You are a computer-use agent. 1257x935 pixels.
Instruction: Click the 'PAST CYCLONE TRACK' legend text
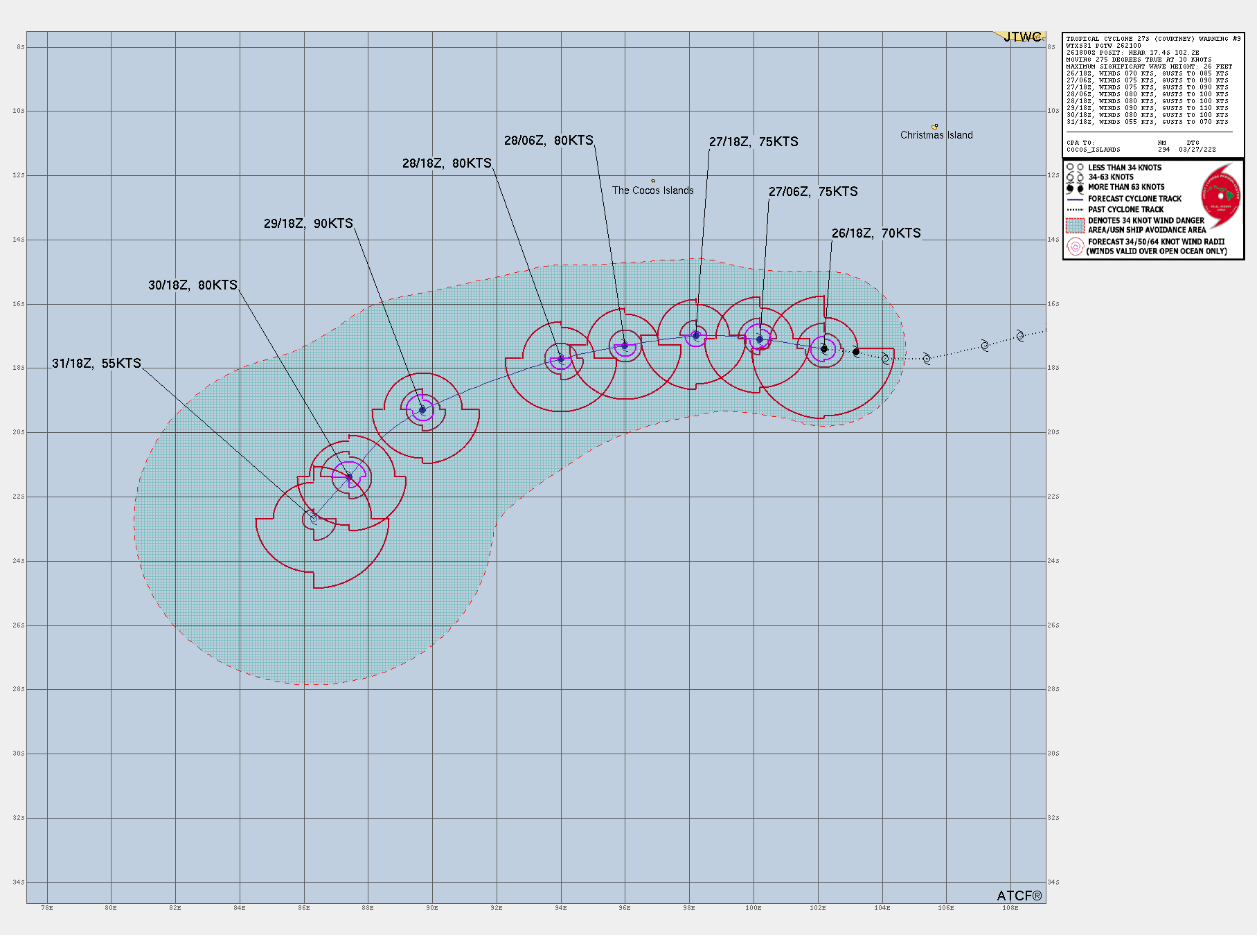(1125, 209)
